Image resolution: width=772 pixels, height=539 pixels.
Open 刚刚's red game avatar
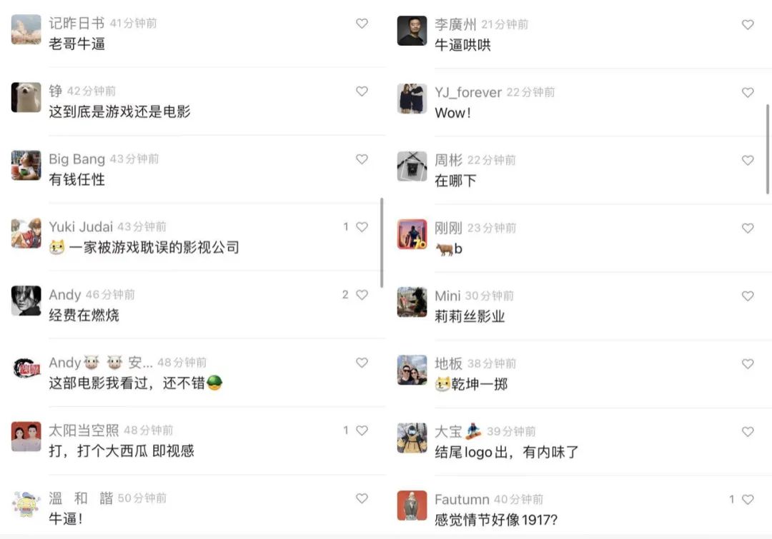tap(412, 234)
